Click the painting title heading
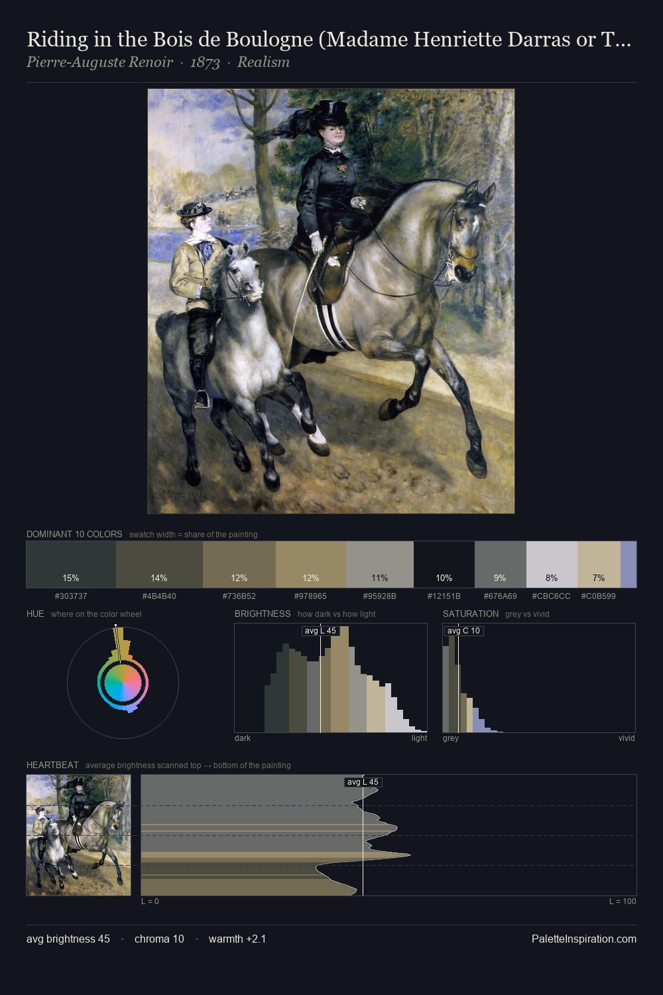Screen dimensions: 663x995 click(x=329, y=40)
